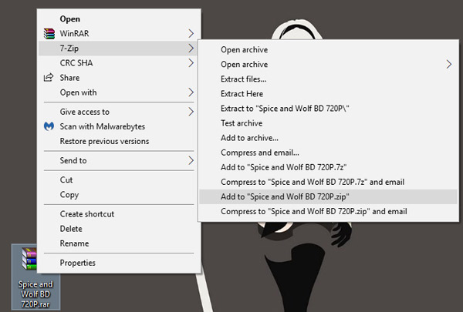Choose Scan with Malwarebytes
The image size is (463, 312).
pos(120,126)
